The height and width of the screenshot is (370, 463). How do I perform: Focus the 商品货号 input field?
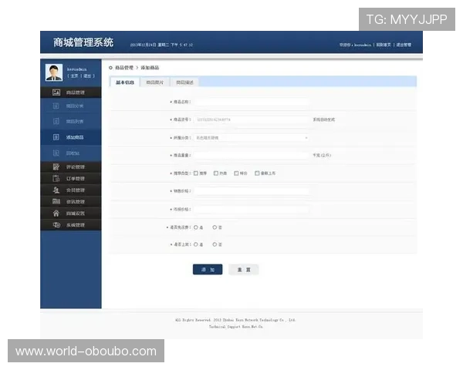tap(252, 119)
